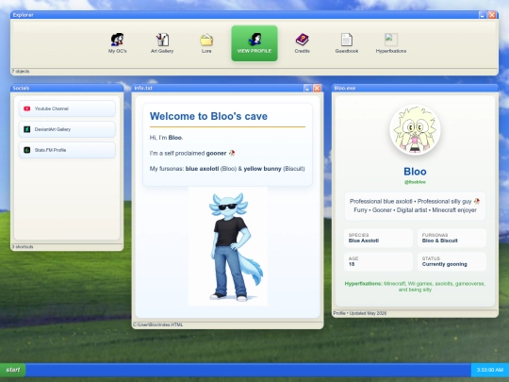Minimize the Explorer window

click(483, 15)
